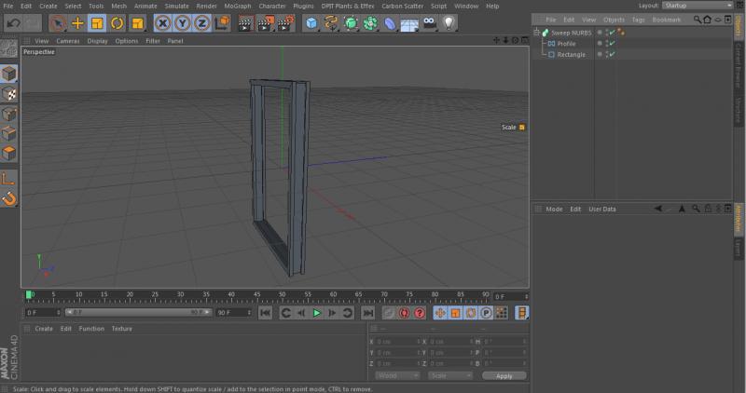The height and width of the screenshot is (393, 746).
Task: Open the Create menu in the main menu bar
Action: (x=48, y=7)
